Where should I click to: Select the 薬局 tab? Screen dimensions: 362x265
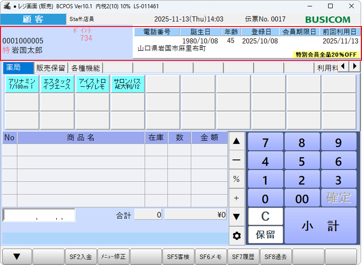(x=18, y=68)
